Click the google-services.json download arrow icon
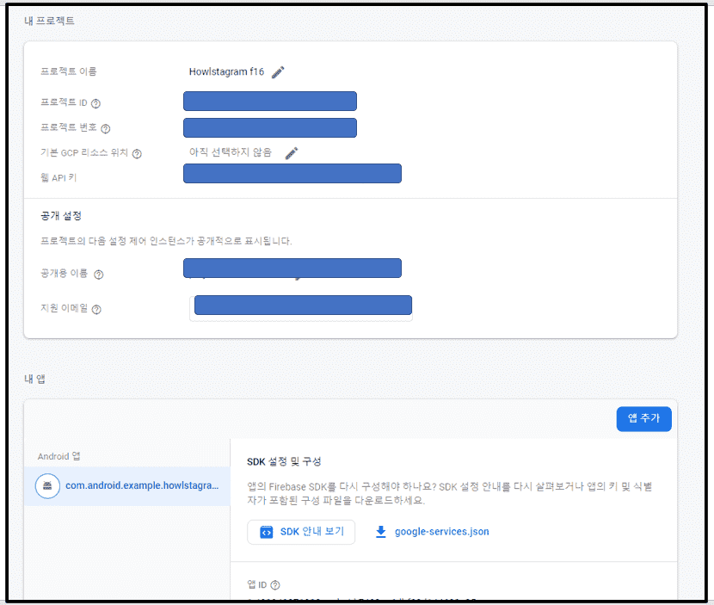Image resolution: width=714 pixels, height=605 pixels. [x=381, y=532]
